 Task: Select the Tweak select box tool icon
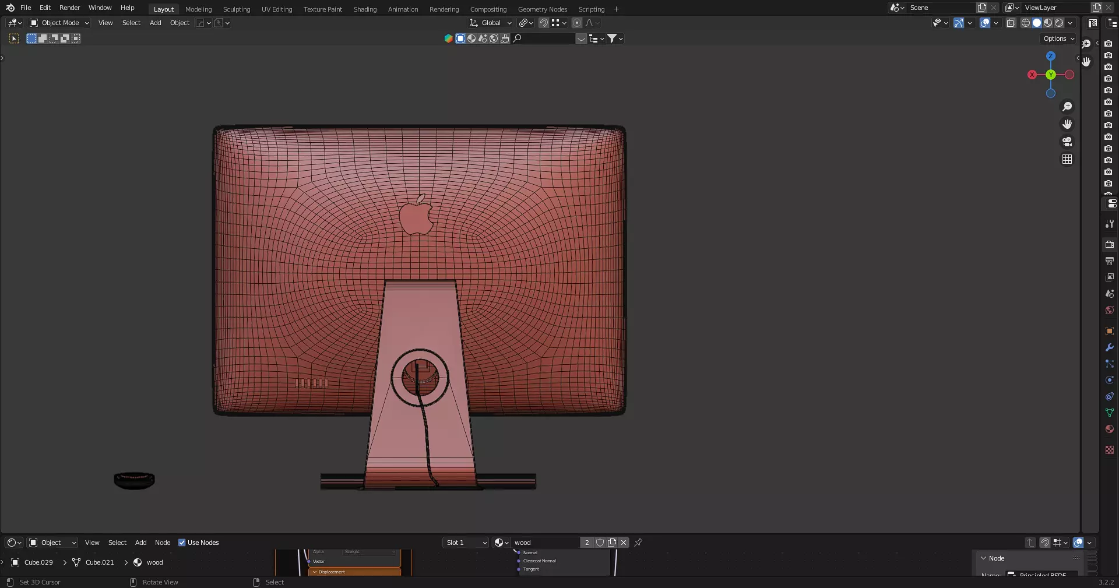point(14,38)
